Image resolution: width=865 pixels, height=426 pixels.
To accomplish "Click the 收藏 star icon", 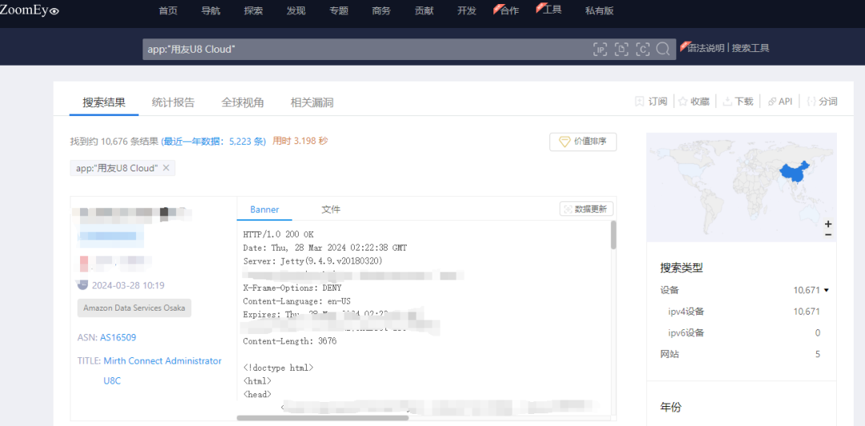I will point(682,102).
